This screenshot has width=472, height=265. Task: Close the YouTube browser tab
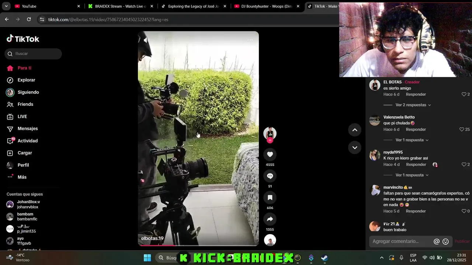click(79, 6)
